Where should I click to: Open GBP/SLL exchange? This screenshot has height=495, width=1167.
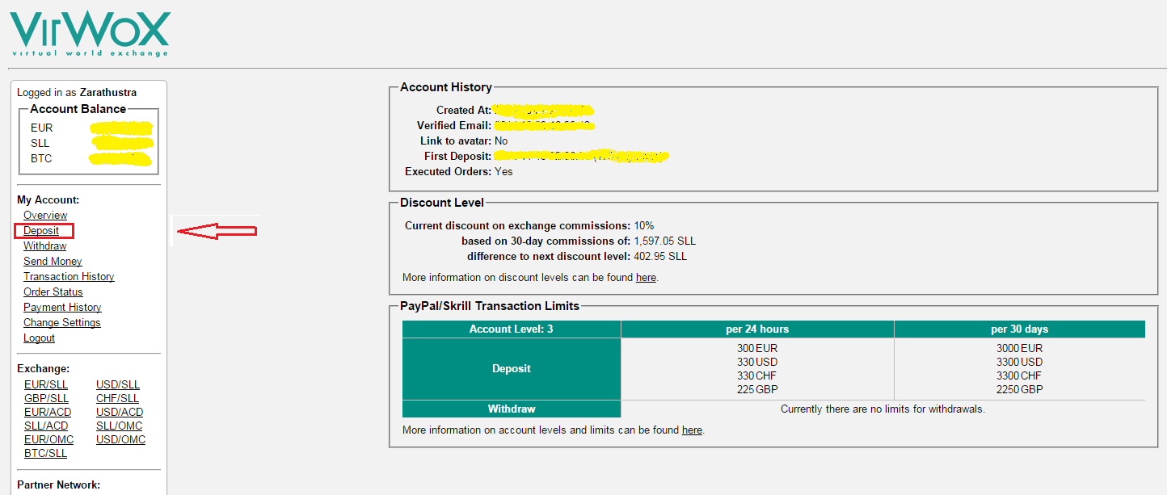click(x=46, y=398)
